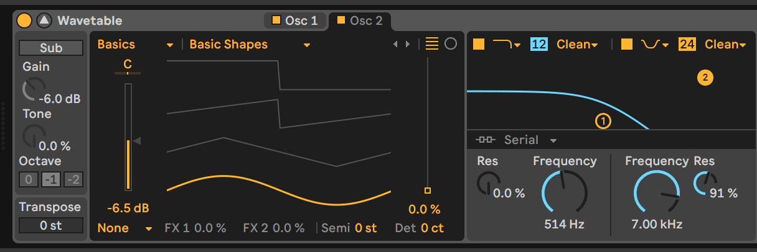Click the sine waveform in the display

click(x=279, y=190)
